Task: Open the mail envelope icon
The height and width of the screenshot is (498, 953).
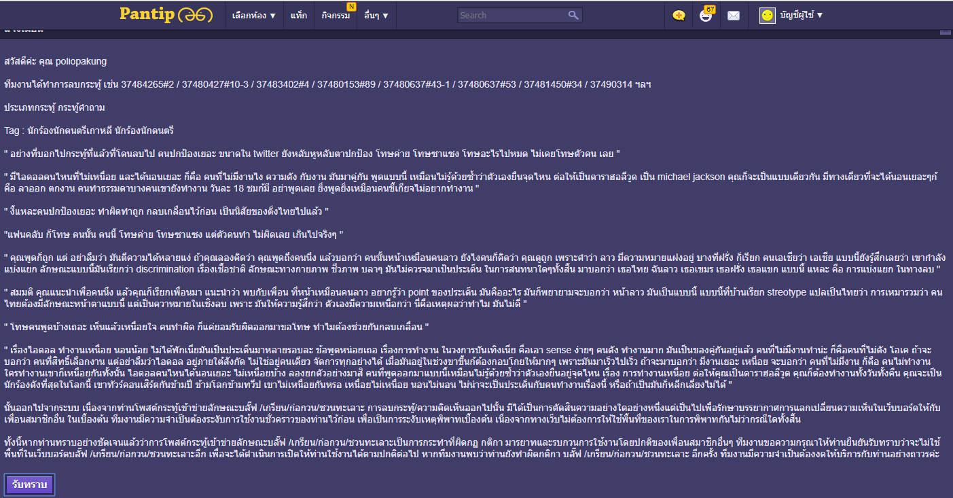Action: point(734,16)
